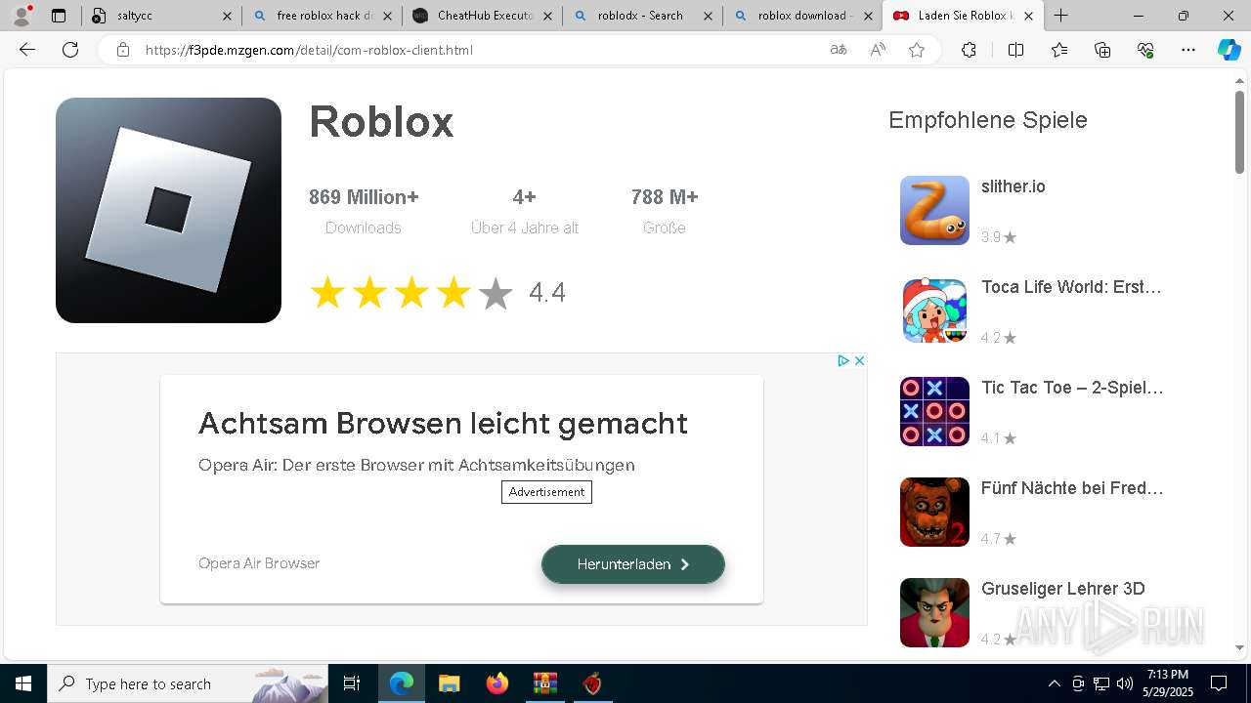This screenshot has height=703, width=1251.
Task: Close the saltycc tab
Action: pos(227,16)
